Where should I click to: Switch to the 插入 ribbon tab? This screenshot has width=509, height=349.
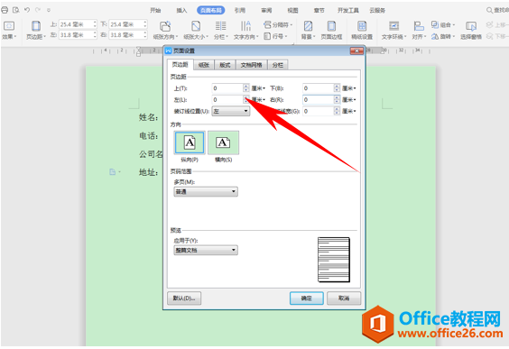pyautogui.click(x=181, y=11)
